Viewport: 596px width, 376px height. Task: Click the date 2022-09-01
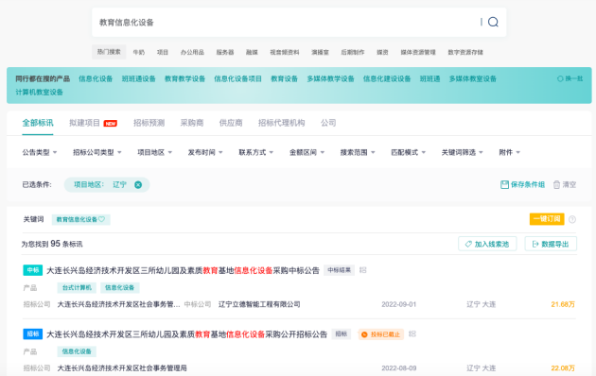398,304
